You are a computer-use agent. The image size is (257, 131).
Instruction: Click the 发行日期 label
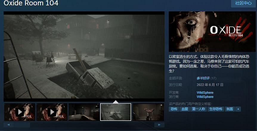click(176, 85)
